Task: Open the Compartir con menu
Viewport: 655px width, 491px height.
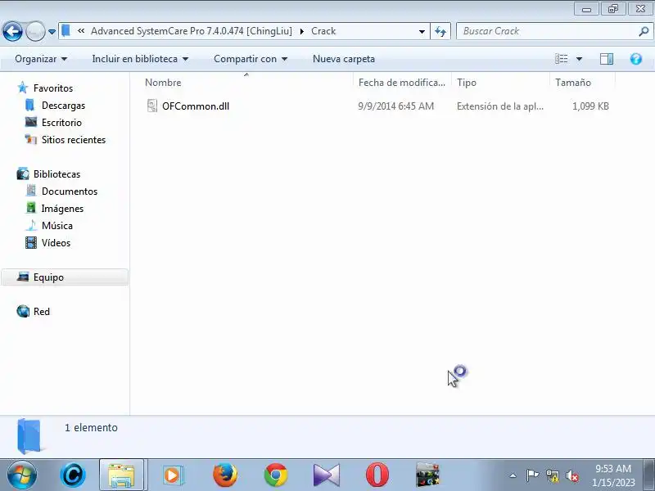Action: [251, 59]
